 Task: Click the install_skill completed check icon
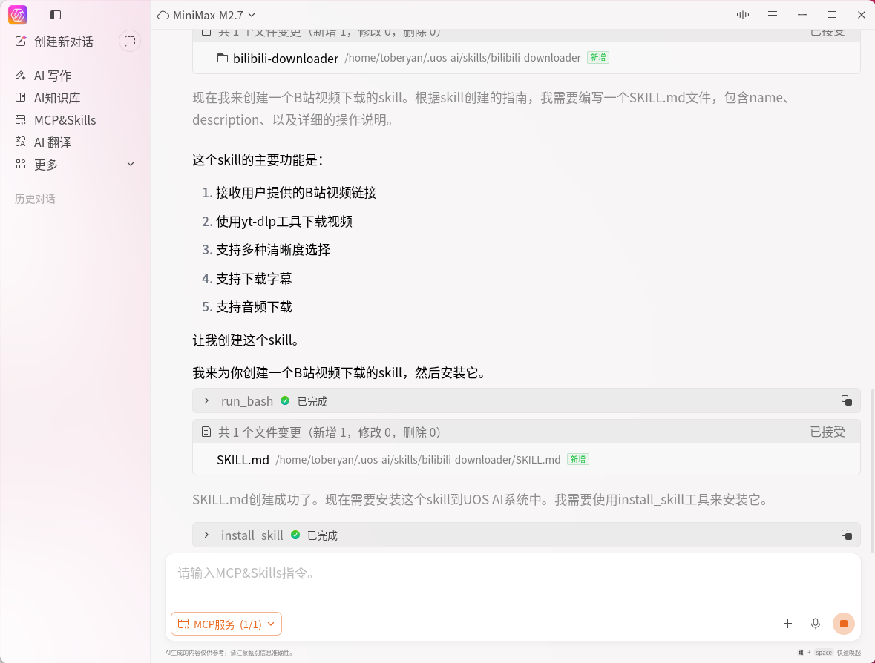click(295, 535)
